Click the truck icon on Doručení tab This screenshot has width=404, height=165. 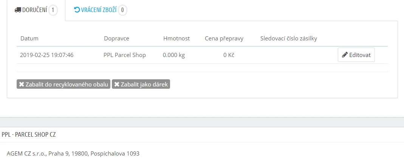[18, 11]
